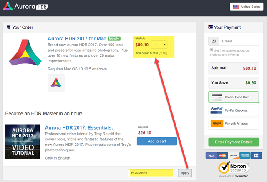Screen dimensions: 267x182
Task: Uncheck the free updates checkbox
Action: click(211, 50)
